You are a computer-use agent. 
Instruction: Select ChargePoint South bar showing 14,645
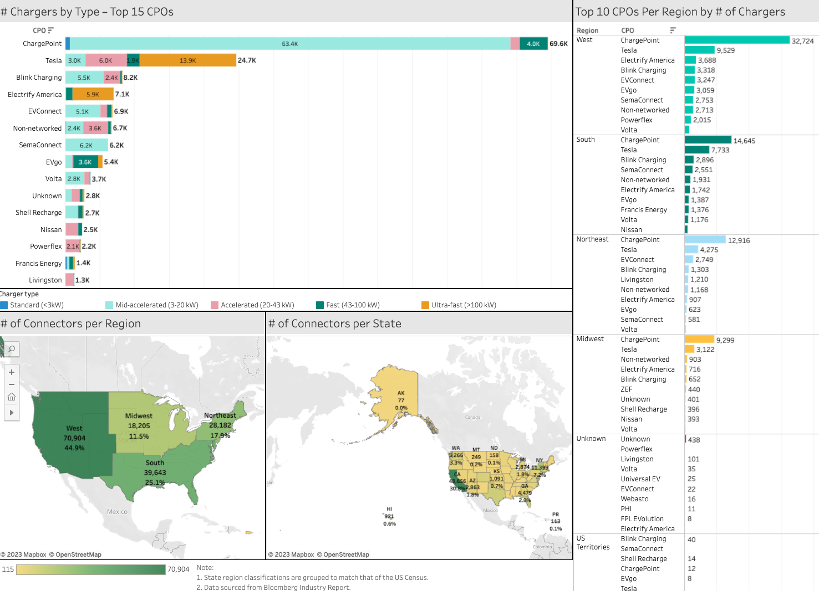coord(708,140)
